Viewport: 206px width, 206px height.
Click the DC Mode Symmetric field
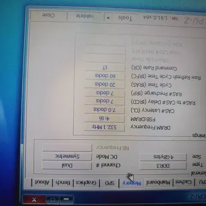67,156
